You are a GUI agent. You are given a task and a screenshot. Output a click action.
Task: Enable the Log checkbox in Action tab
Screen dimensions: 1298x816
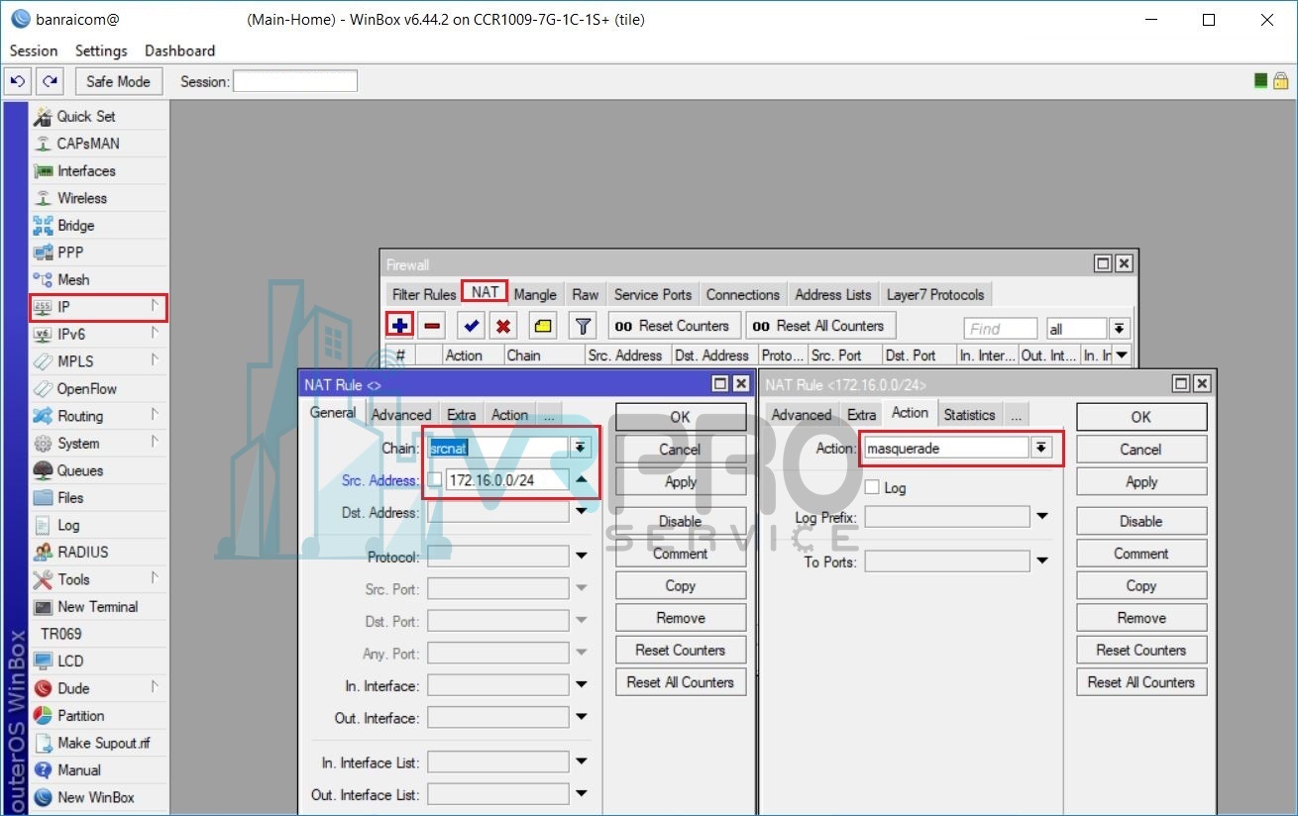(872, 487)
